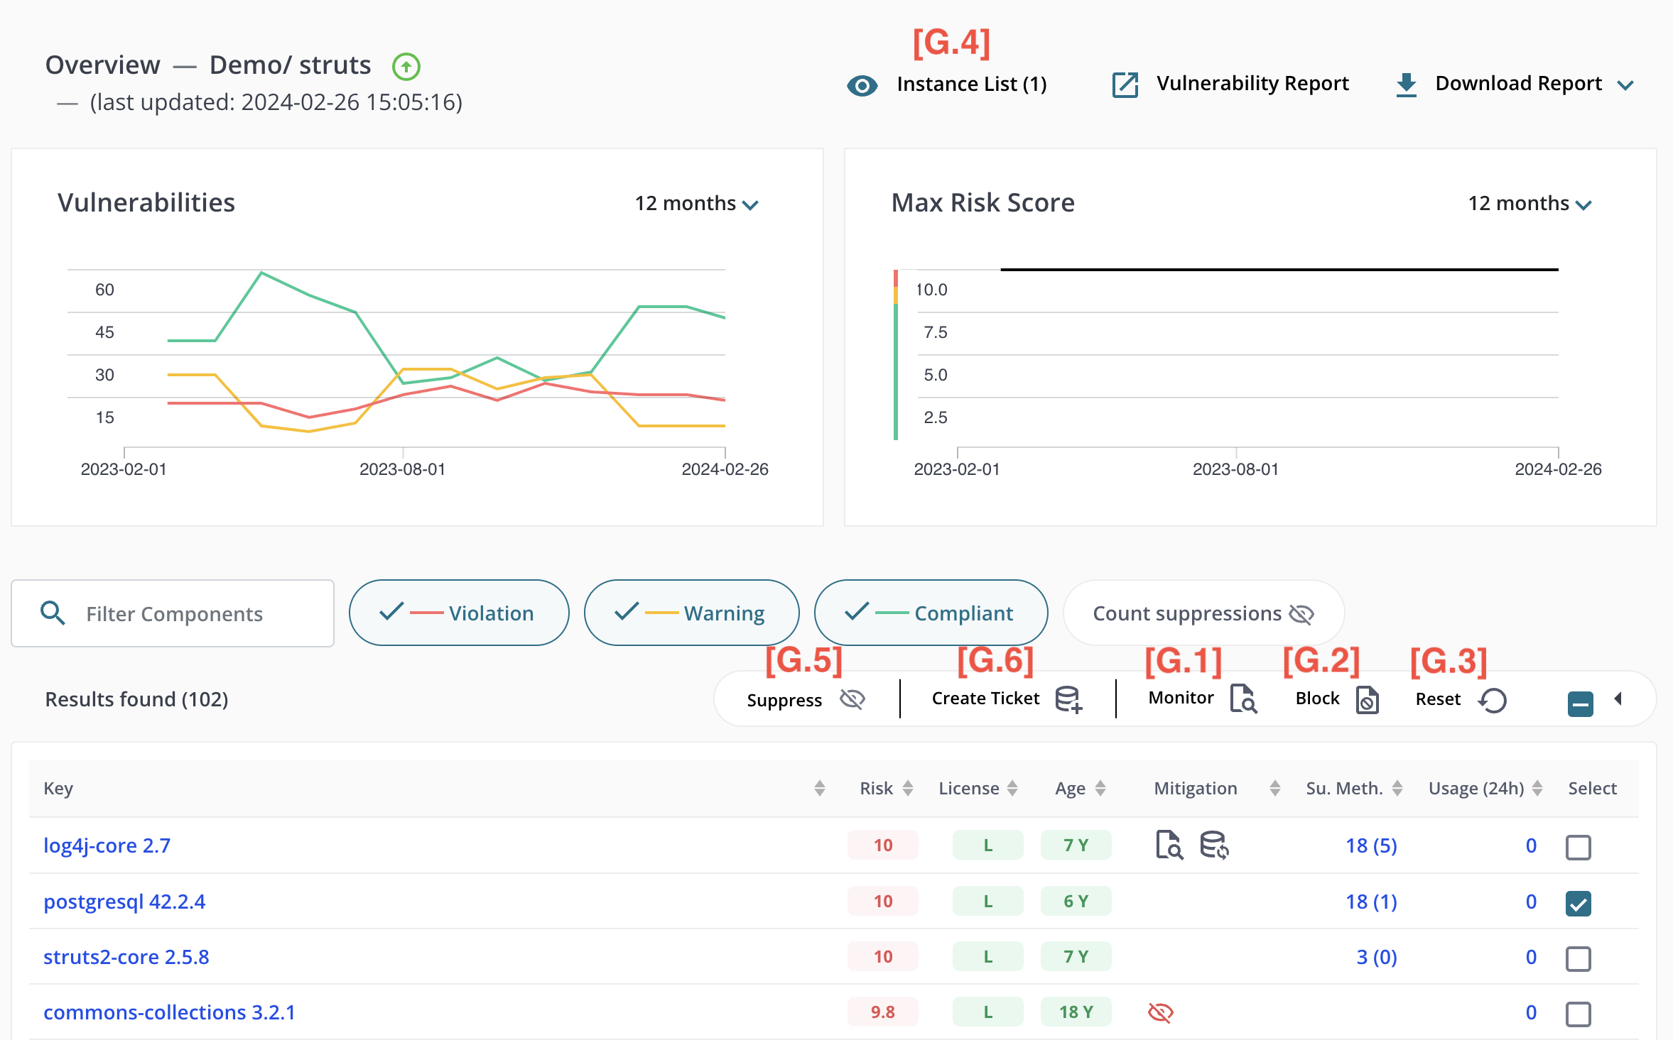Click the Filter Components input field
This screenshot has height=1040, width=1673.
pos(173,613)
